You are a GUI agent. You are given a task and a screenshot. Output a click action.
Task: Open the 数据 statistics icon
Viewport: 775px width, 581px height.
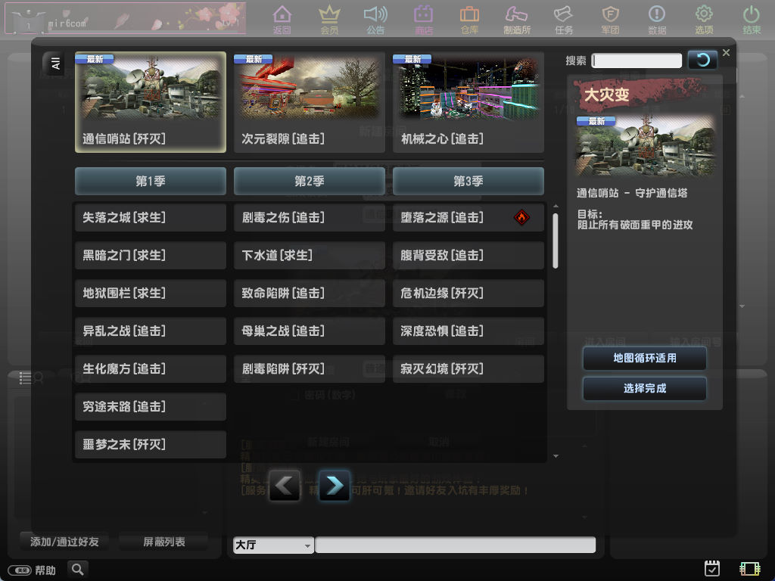[x=658, y=19]
